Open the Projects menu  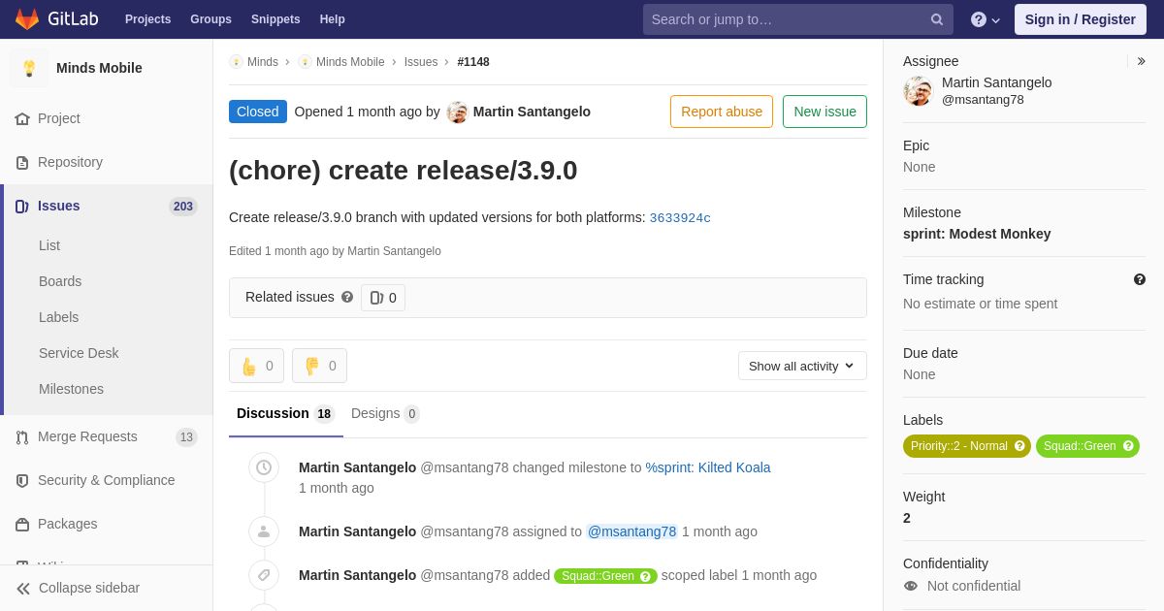[x=147, y=19]
